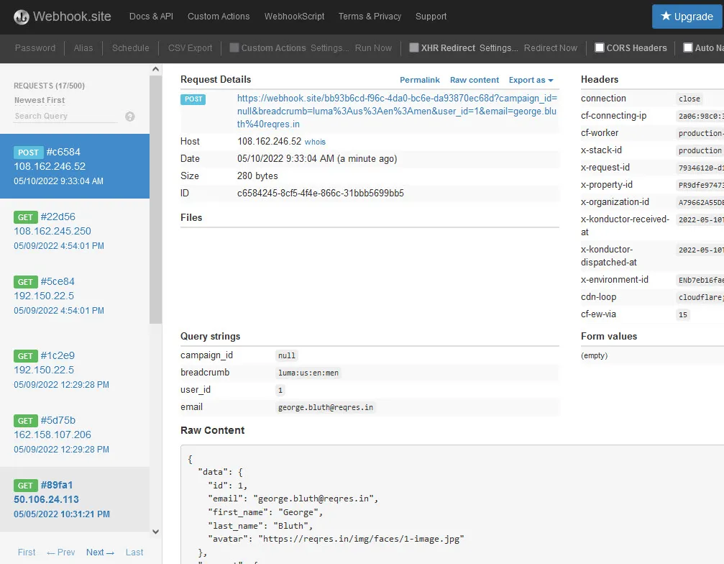The image size is (724, 564).
Task: Select GET request #22d56
Action: 75,231
